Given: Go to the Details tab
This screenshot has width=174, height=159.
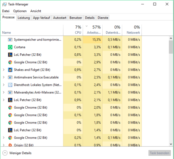Looking at the screenshot, I should click(90, 18).
